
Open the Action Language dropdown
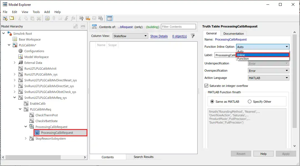click(x=268, y=78)
